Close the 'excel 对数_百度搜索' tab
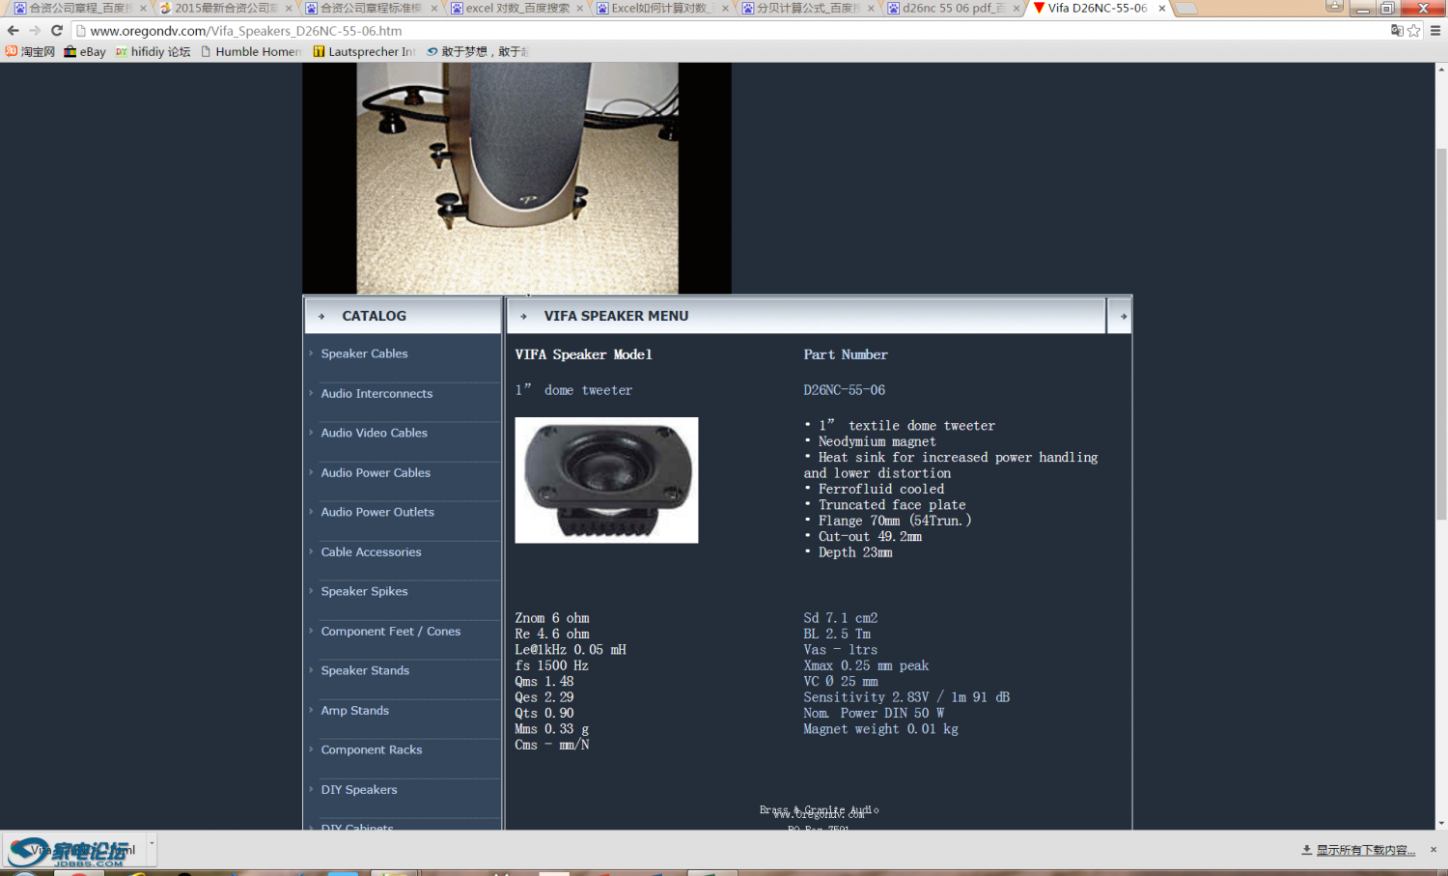This screenshot has width=1448, height=876. 580,8
